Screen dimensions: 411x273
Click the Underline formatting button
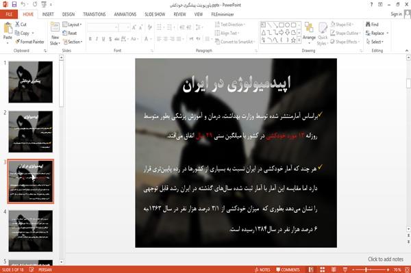tap(103, 39)
